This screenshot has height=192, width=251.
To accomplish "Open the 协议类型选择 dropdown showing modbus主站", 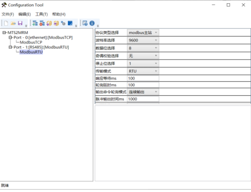I will 143,33.
